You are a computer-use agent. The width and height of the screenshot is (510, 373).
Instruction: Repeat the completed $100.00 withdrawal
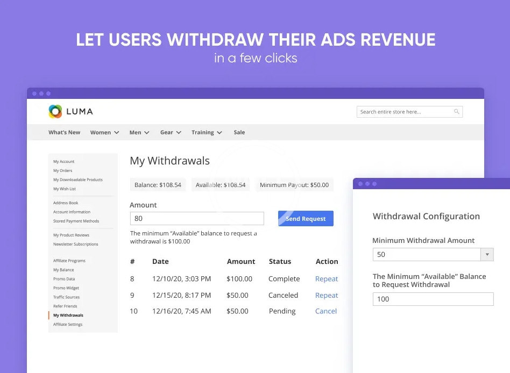[326, 279]
